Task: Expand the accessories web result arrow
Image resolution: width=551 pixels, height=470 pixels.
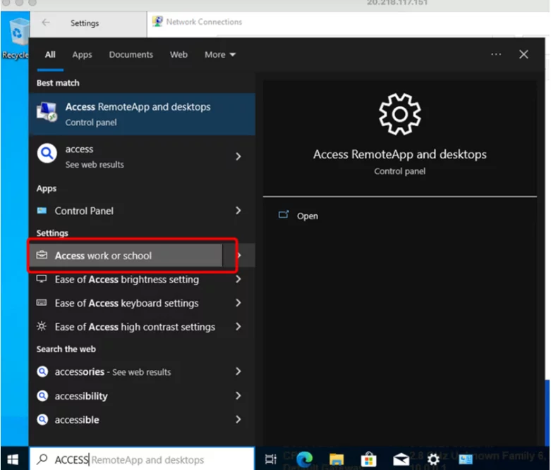Action: coord(238,371)
